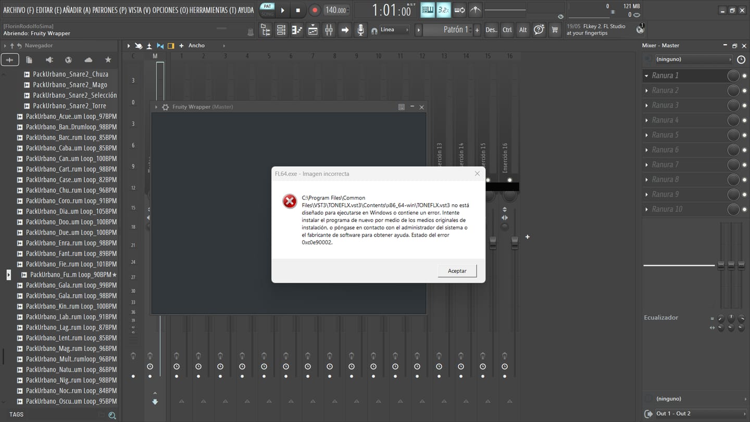Show the starred favorites browser tab
This screenshot has height=422, width=750.
[x=108, y=60]
